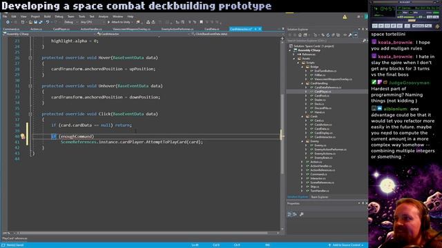Click View Code icon in Solution Explorer toolbar
Viewport: 442px width, 248px height.
pyautogui.click(x=345, y=35)
